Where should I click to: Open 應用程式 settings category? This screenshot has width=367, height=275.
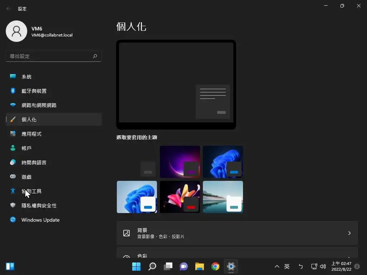[54, 134]
